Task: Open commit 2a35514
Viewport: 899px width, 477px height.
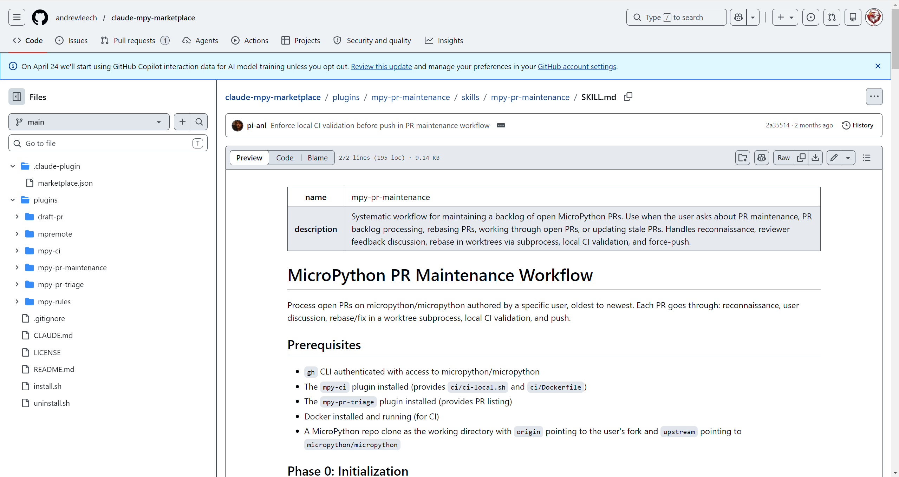Action: (778, 125)
